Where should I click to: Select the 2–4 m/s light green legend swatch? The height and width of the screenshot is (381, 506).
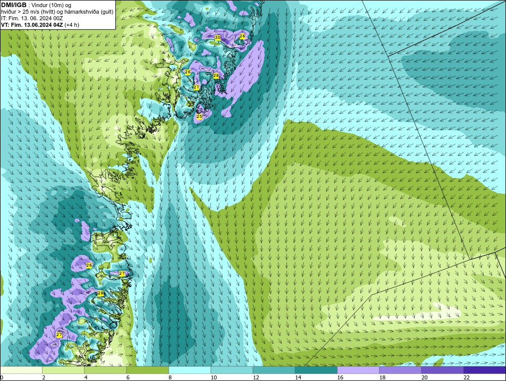pyautogui.click(x=63, y=370)
